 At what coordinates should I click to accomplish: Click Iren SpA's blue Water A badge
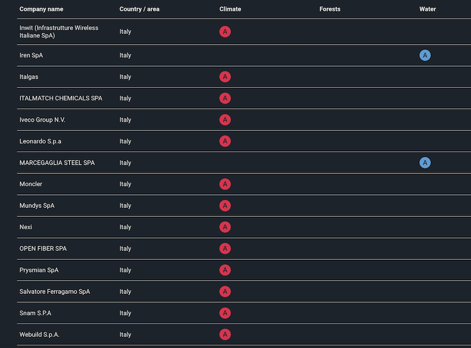(425, 55)
